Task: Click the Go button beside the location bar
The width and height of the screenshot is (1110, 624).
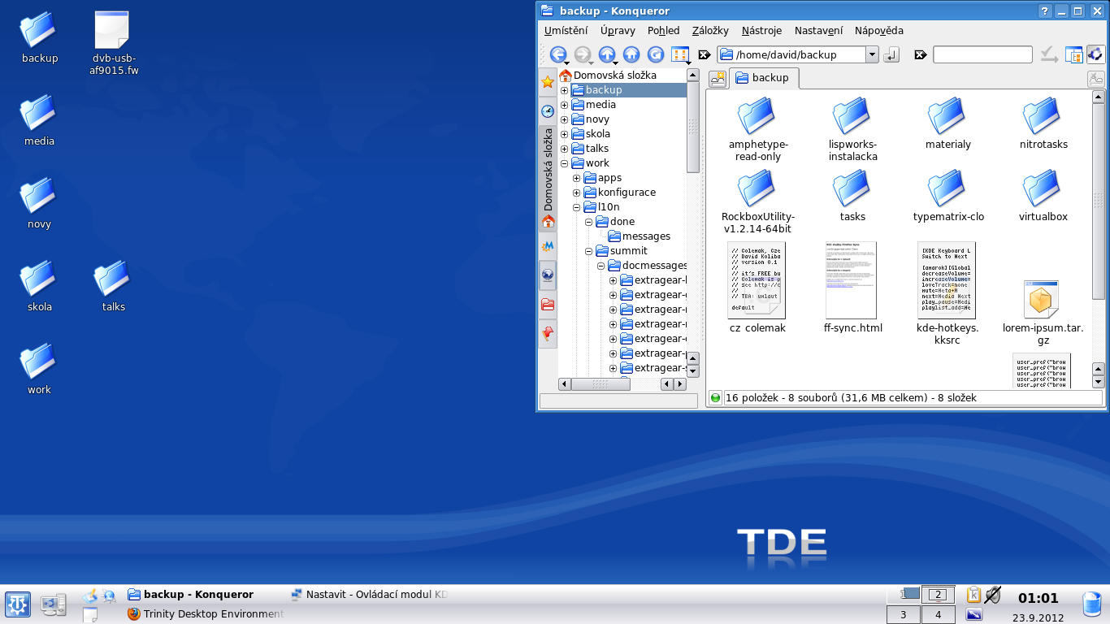Action: [x=891, y=55]
